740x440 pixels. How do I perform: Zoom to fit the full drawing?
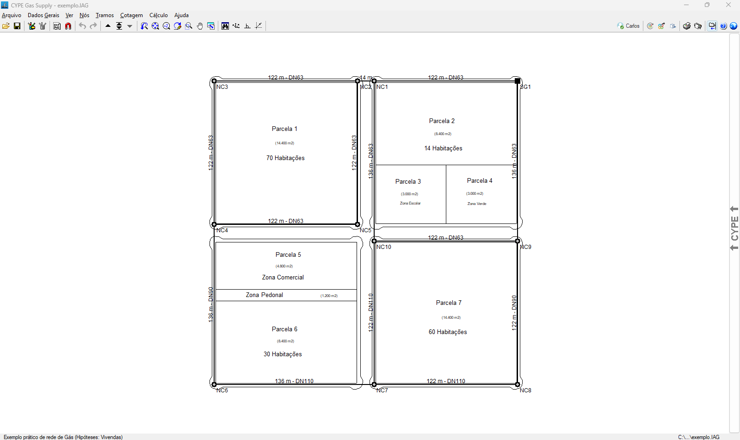point(155,26)
